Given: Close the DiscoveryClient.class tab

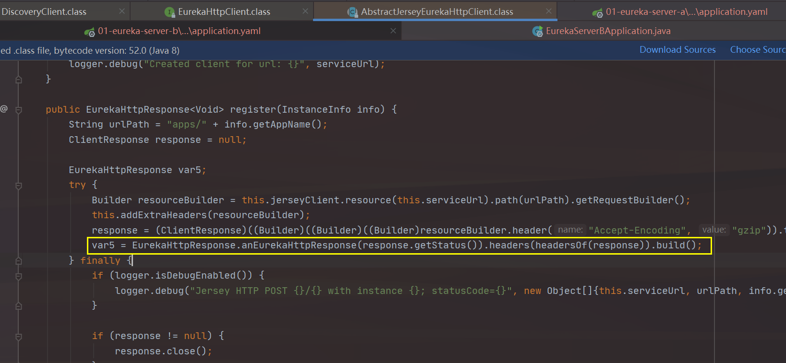Looking at the screenshot, I should pos(122,11).
